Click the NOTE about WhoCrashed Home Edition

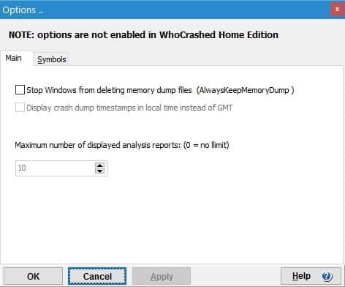coord(143,34)
